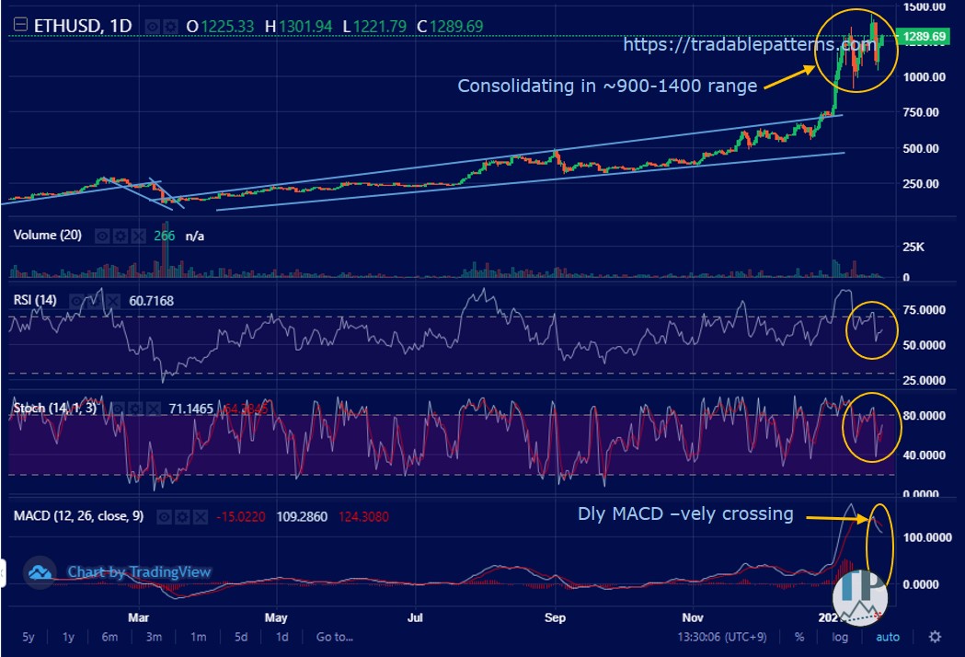
Task: Select the 5y time range
Action: tap(28, 637)
